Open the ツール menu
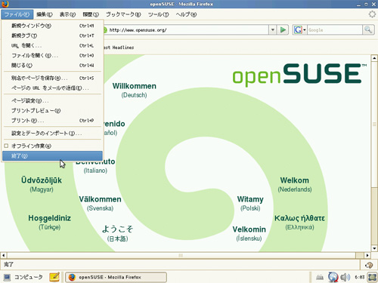Image resolution: width=378 pixels, height=283 pixels. (158, 14)
